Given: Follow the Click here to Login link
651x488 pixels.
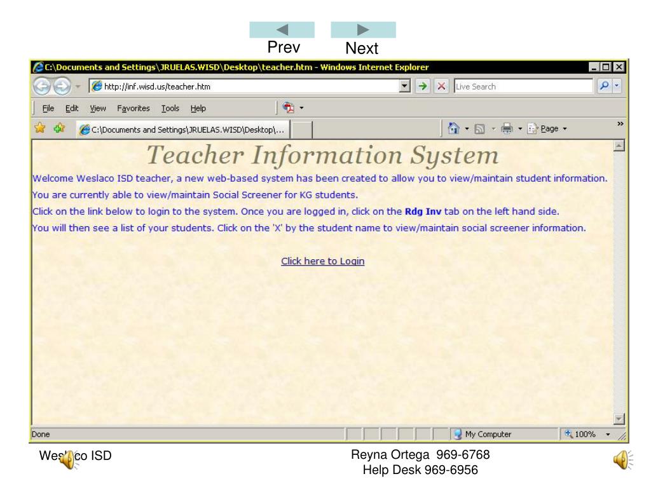Looking at the screenshot, I should pyautogui.click(x=322, y=261).
